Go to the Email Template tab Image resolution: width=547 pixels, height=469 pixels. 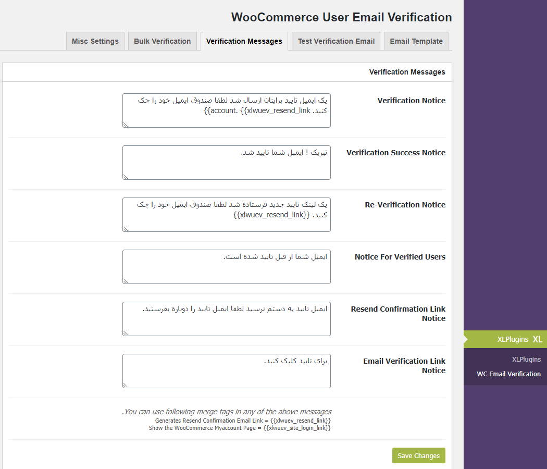[416, 41]
